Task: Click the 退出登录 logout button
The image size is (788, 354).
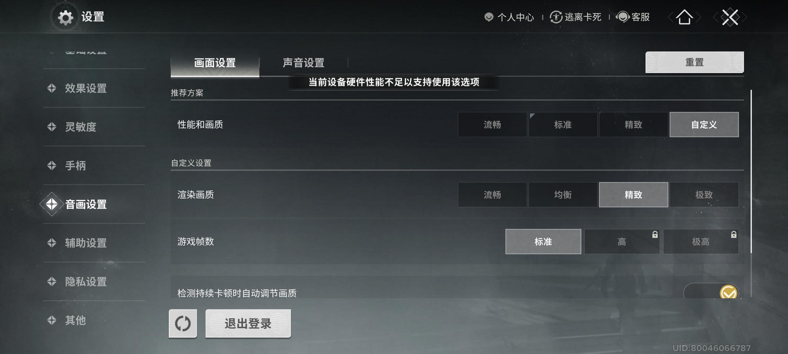Action: 248,324
